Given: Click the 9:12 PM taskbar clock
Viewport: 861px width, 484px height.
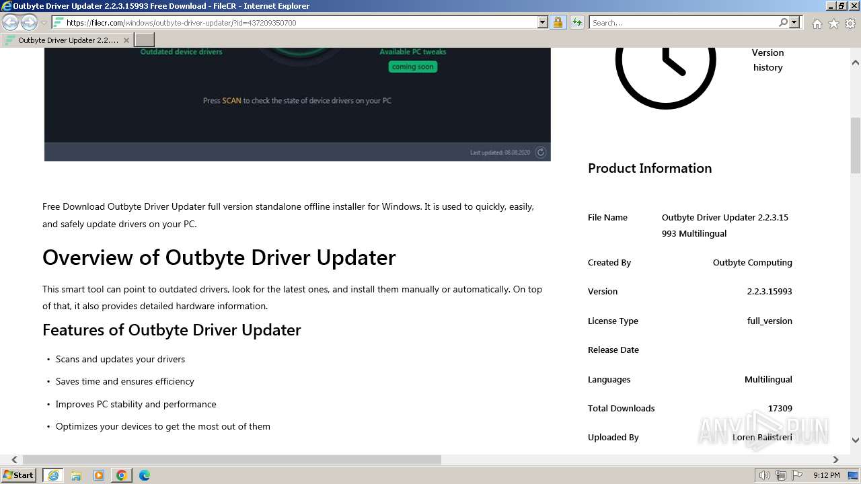Looking at the screenshot, I should [826, 475].
